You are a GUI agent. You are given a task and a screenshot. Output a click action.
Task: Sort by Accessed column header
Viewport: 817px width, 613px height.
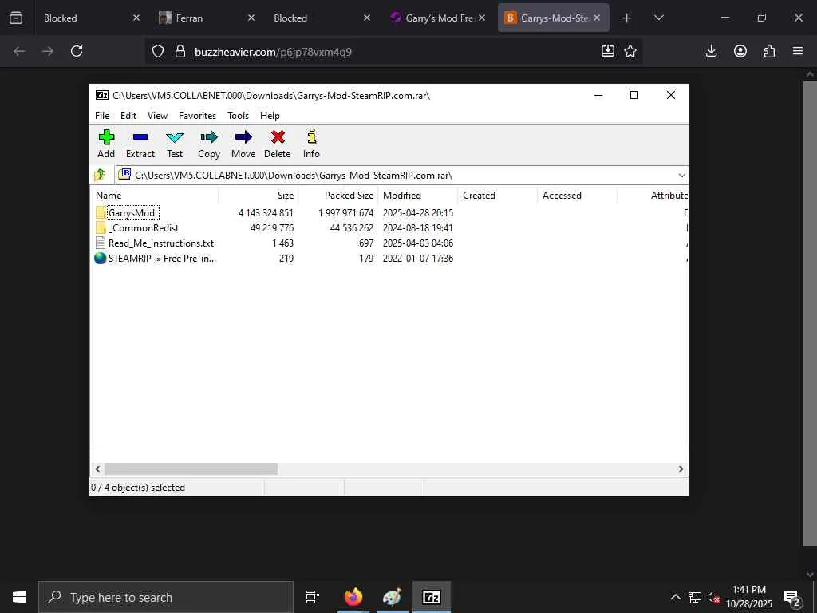(x=578, y=195)
